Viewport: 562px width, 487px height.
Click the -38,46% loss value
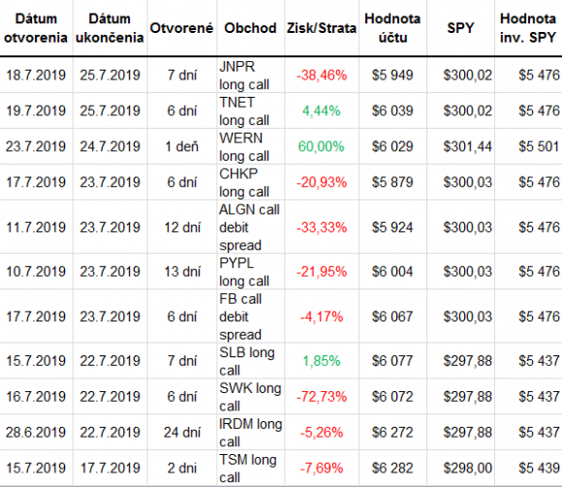[x=322, y=76]
